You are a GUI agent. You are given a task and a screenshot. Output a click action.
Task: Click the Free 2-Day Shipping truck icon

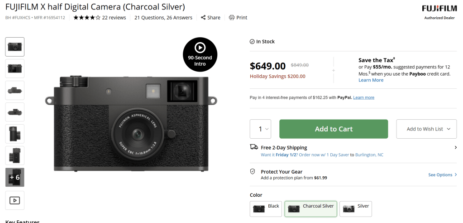point(254,147)
